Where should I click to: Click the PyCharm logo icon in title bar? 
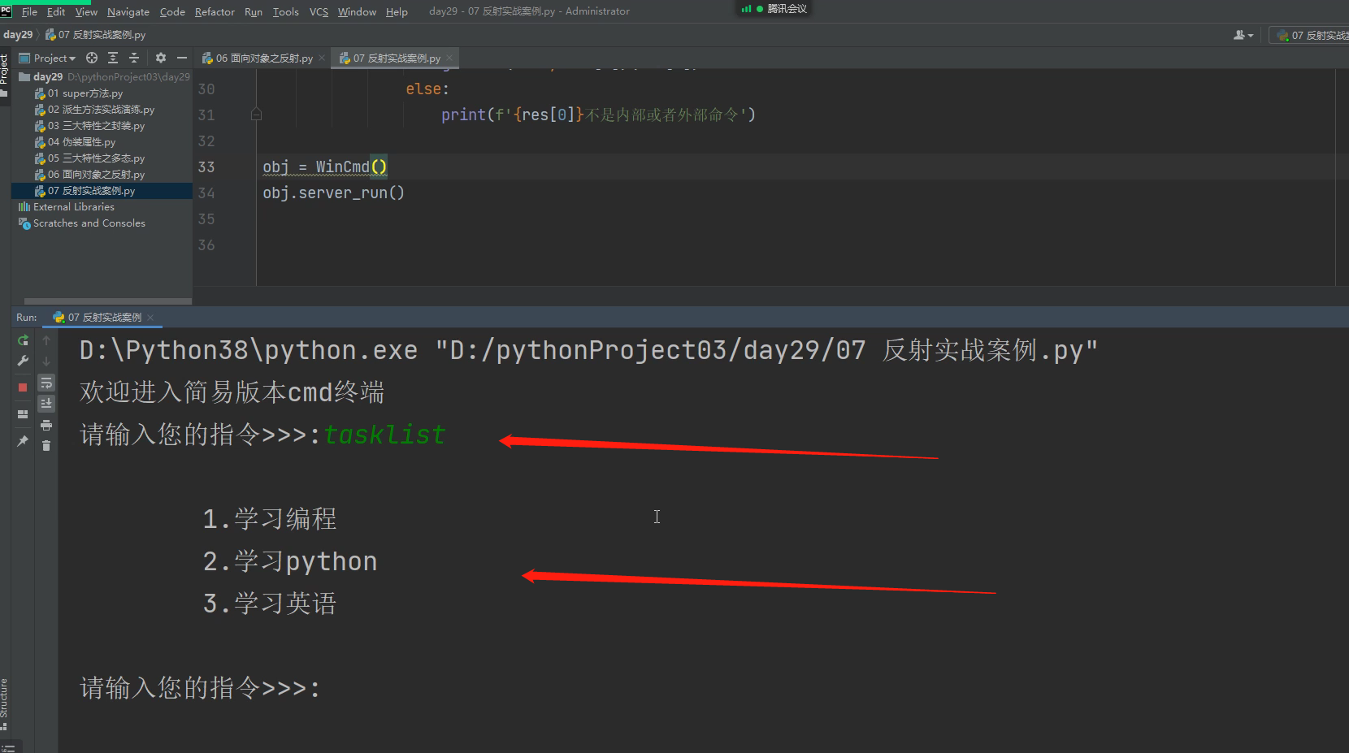[x=6, y=11]
